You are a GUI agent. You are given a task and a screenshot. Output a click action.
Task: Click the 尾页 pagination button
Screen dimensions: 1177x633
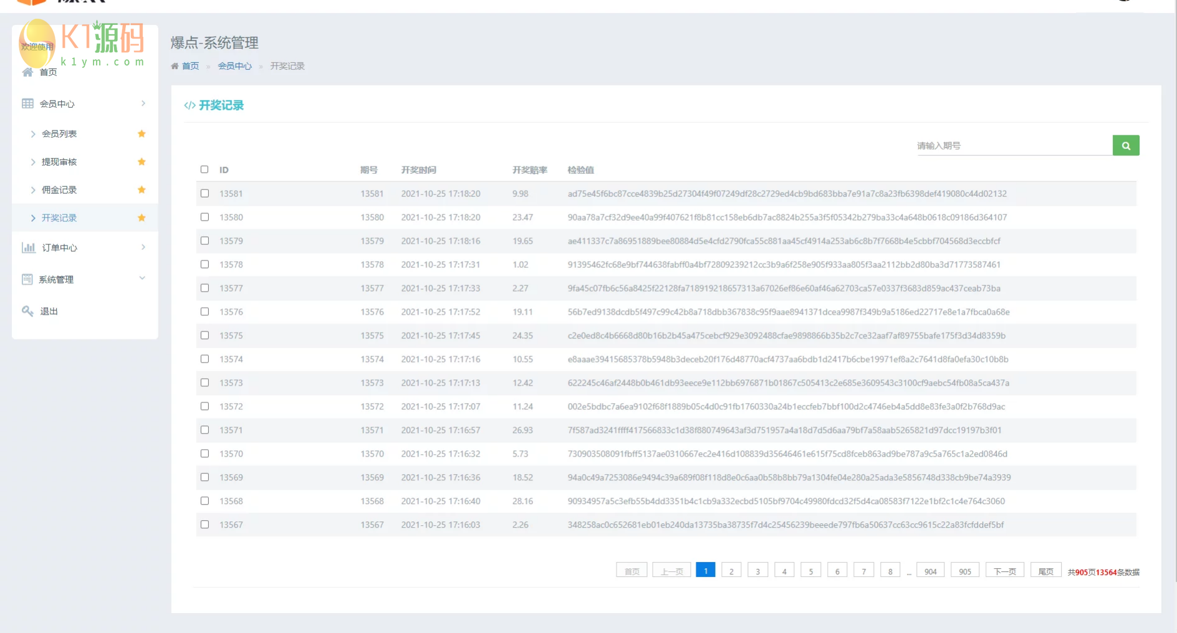(1046, 571)
